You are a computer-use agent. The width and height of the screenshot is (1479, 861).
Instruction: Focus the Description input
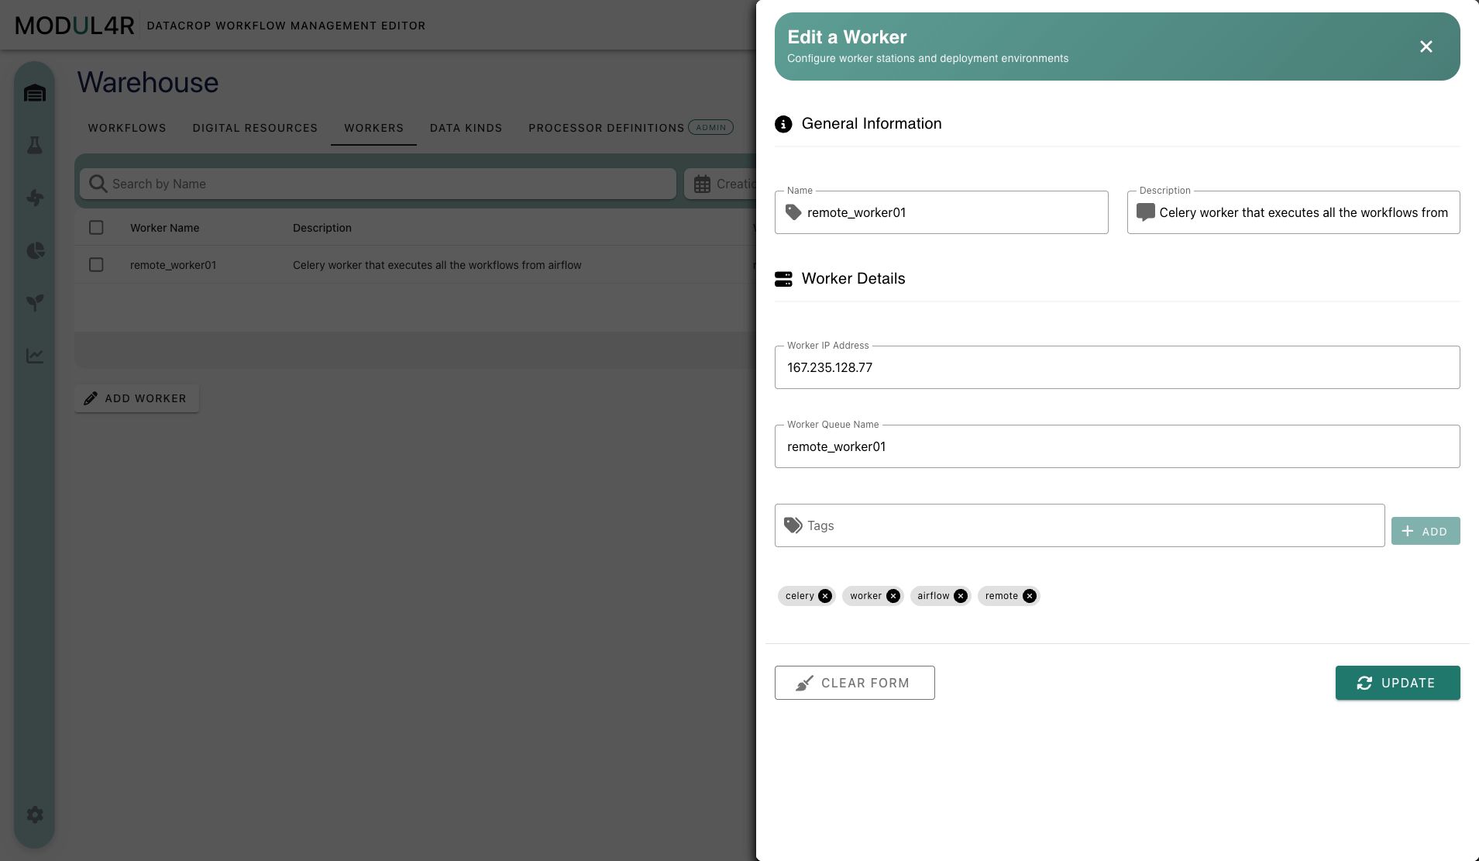click(x=1293, y=212)
